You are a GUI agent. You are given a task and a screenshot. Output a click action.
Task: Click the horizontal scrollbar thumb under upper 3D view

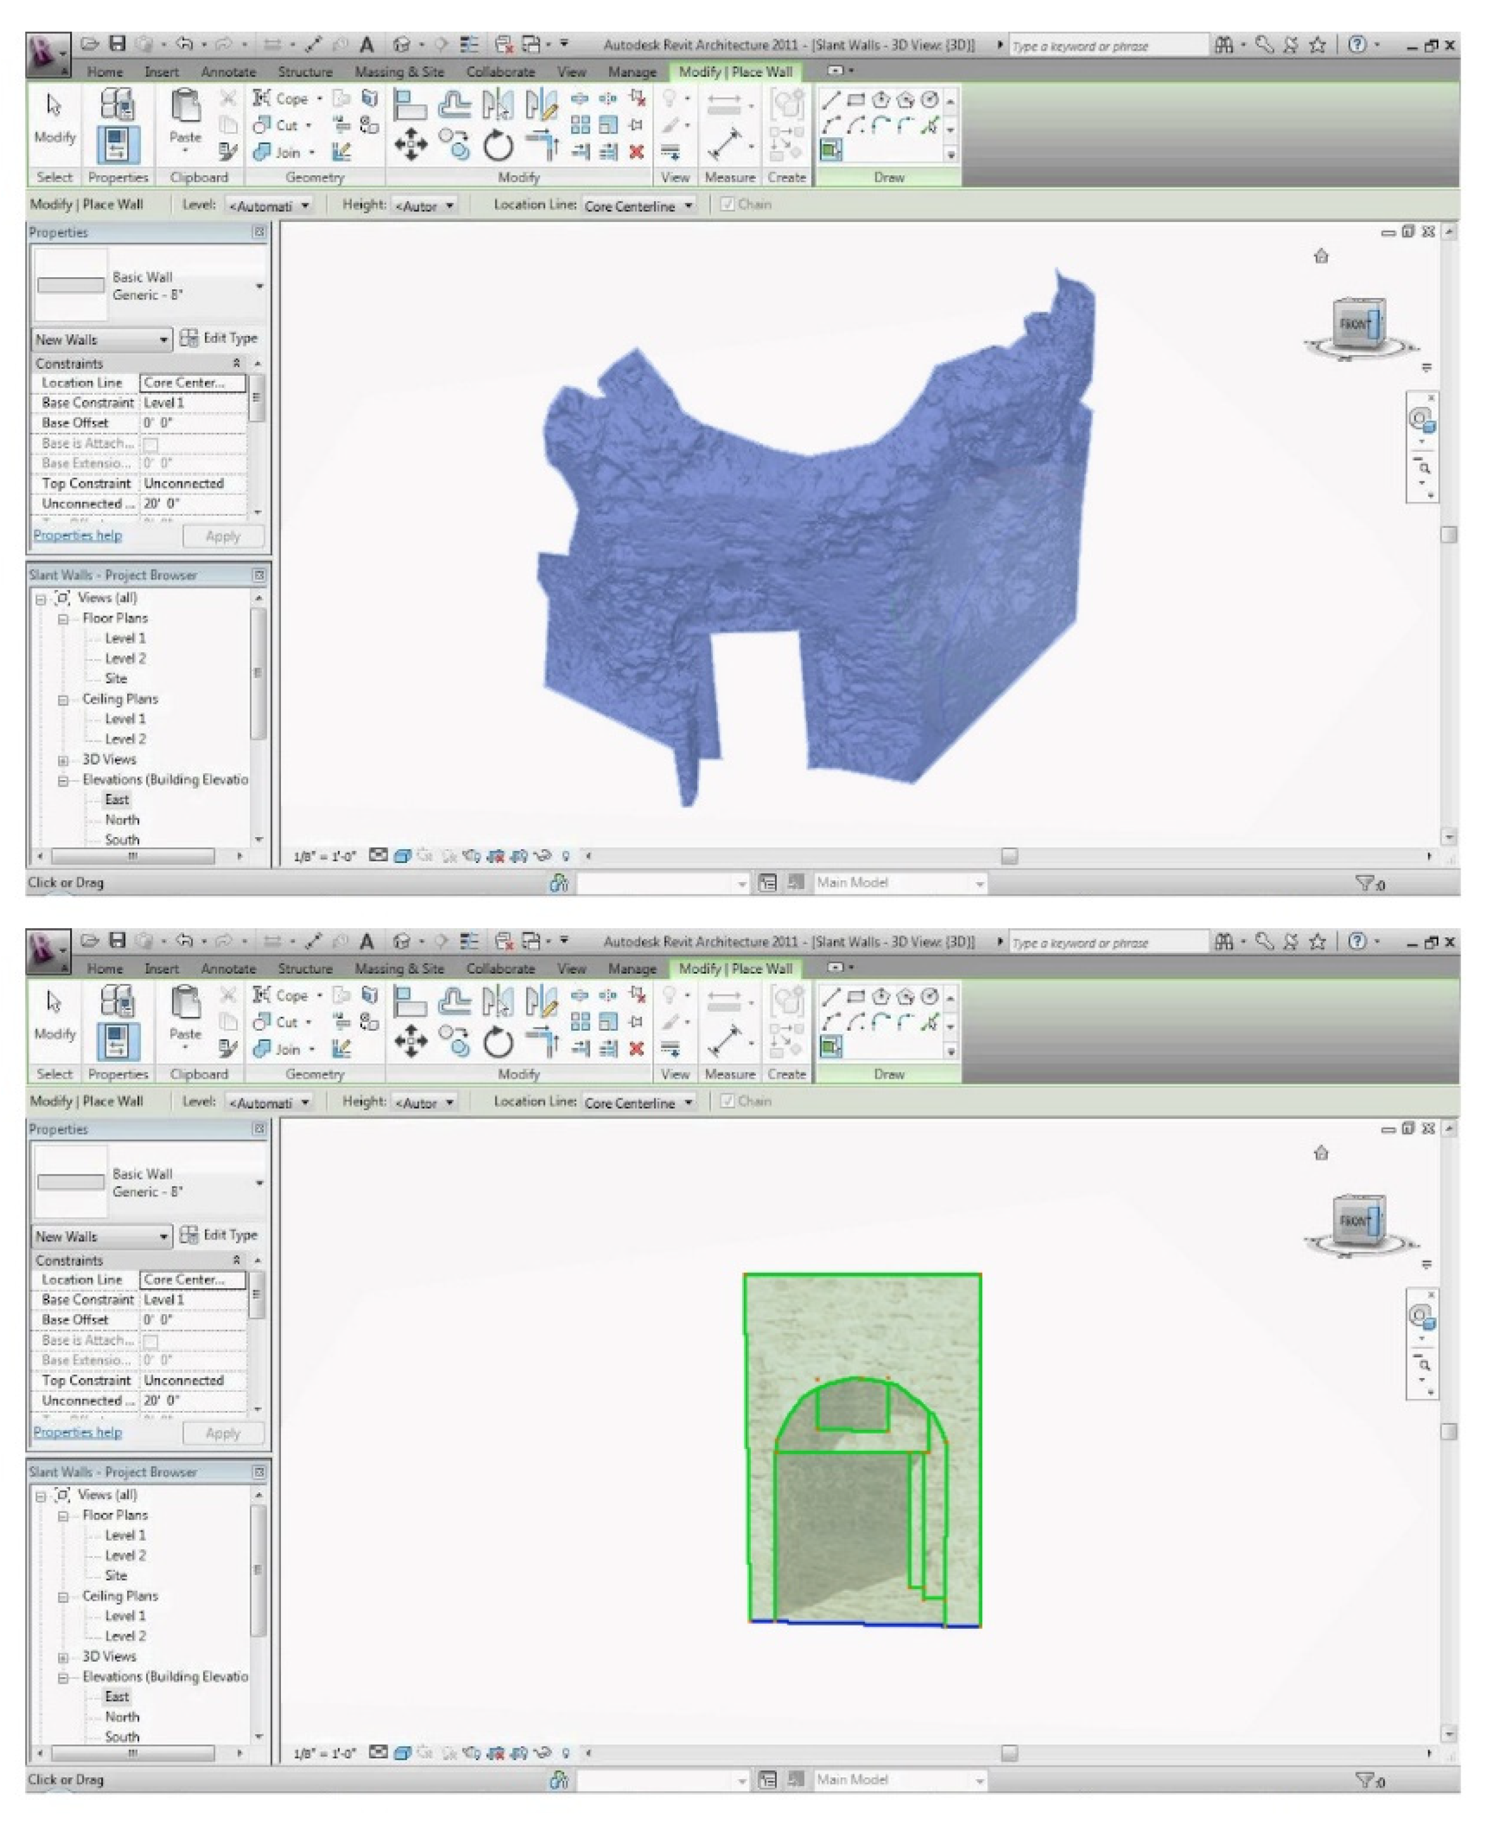(x=1009, y=856)
